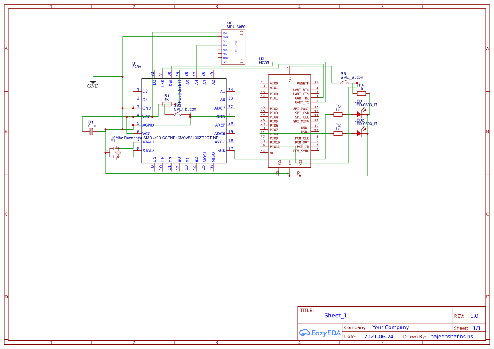Click the EasyEDA logo in title block
Image resolution: width=494 pixels, height=349 pixels.
pyautogui.click(x=319, y=333)
